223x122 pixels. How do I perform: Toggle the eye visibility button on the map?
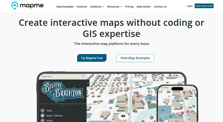pyautogui.click(x=123, y=116)
